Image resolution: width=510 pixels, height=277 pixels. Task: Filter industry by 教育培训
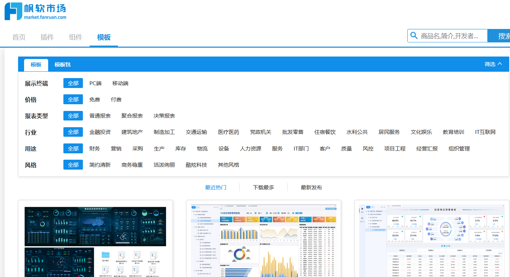pos(454,132)
